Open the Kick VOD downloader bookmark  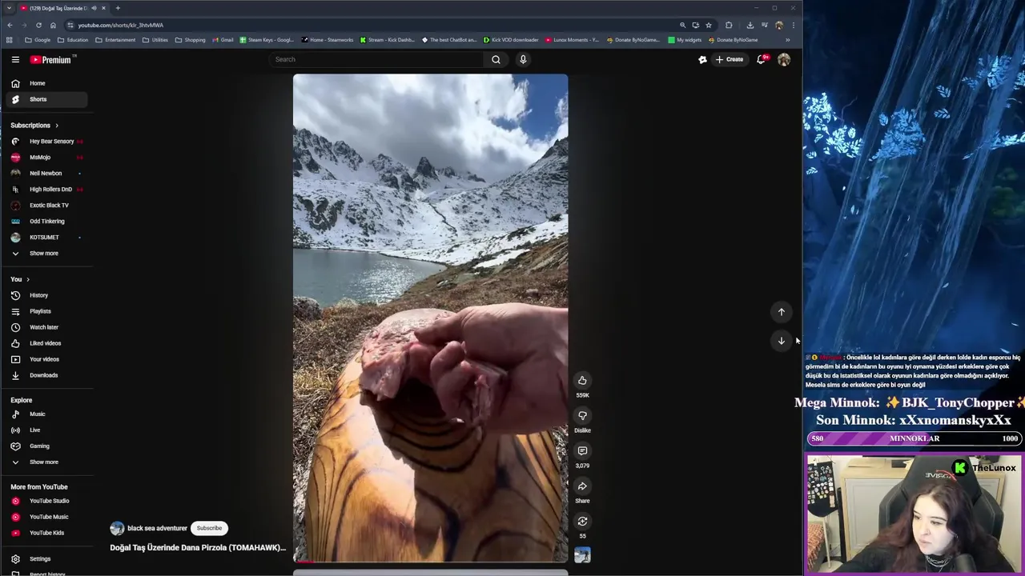[x=511, y=40]
